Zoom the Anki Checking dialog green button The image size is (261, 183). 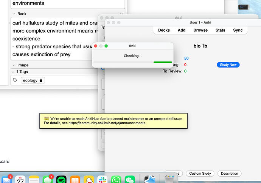[x=106, y=46]
